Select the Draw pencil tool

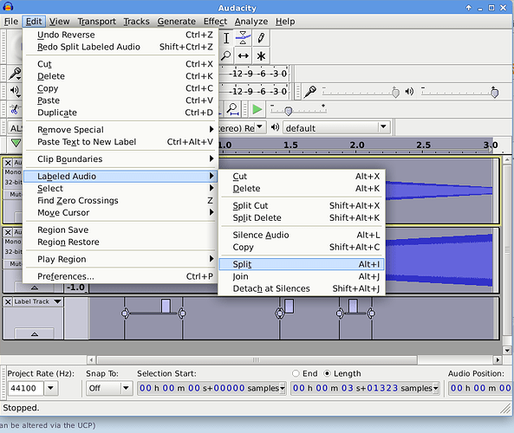coord(261,37)
